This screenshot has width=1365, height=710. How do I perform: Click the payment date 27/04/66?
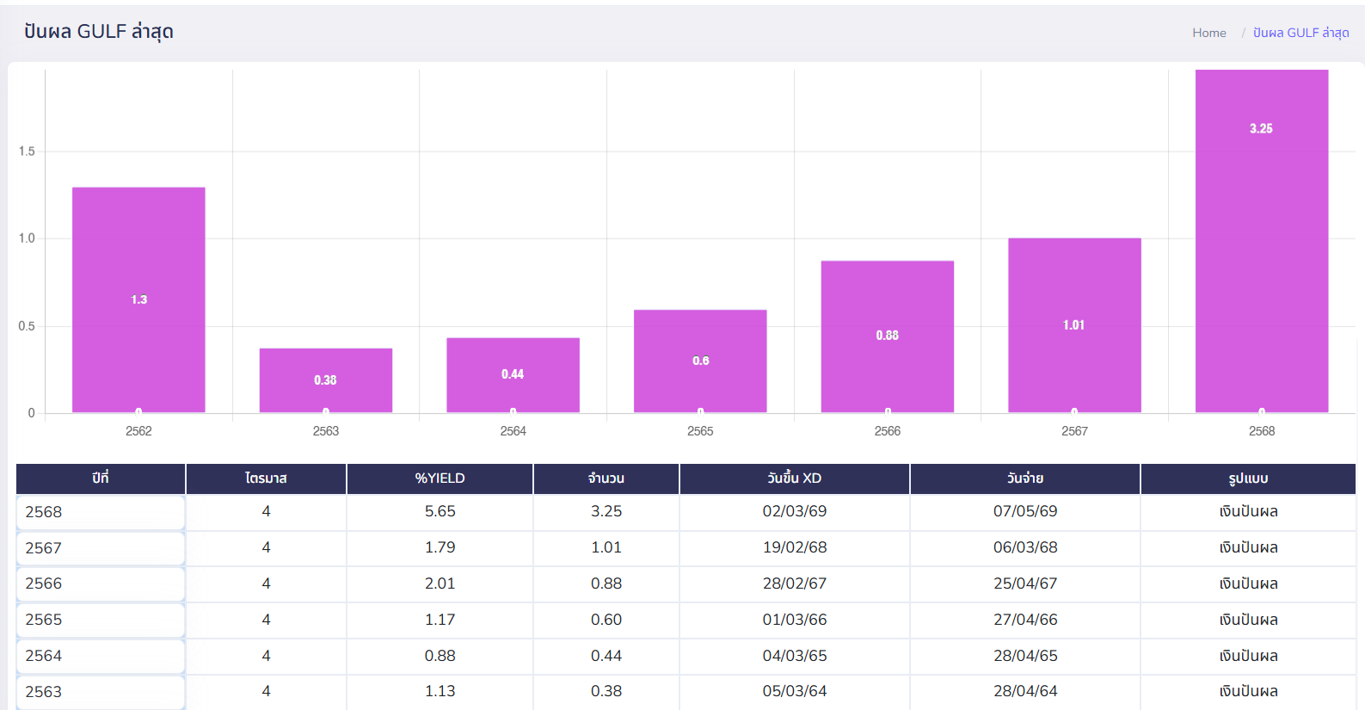click(x=1025, y=620)
